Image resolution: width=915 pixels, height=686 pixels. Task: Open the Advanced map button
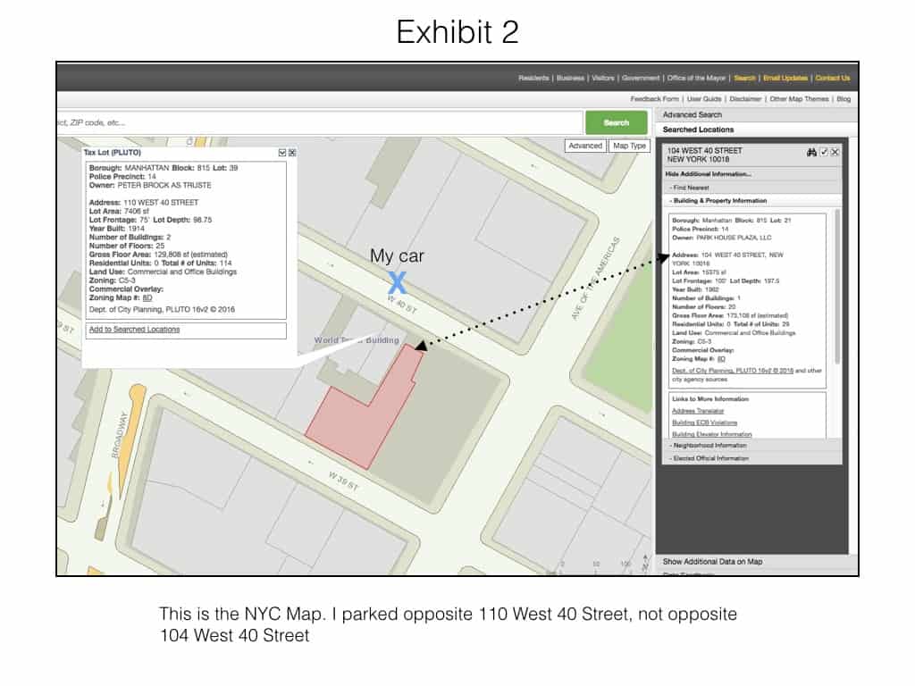pyautogui.click(x=585, y=146)
